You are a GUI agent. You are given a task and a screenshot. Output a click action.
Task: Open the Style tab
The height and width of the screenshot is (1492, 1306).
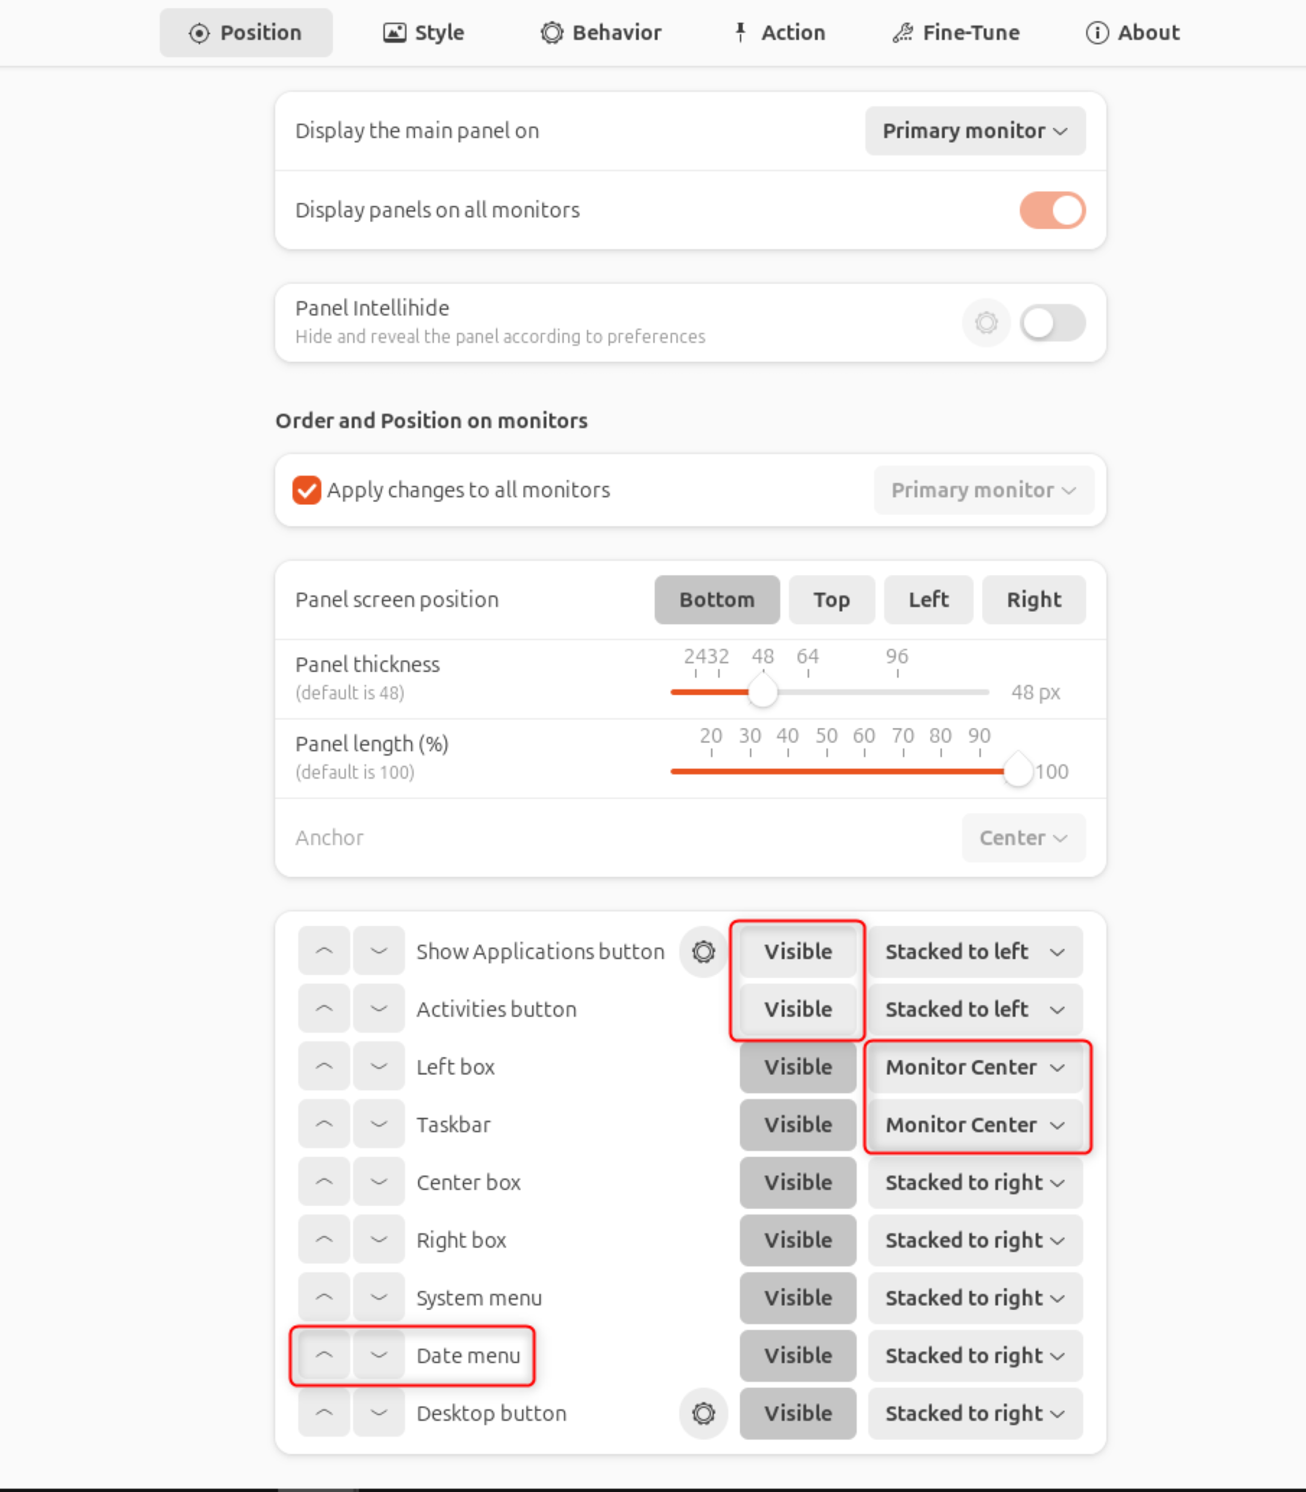421,31
